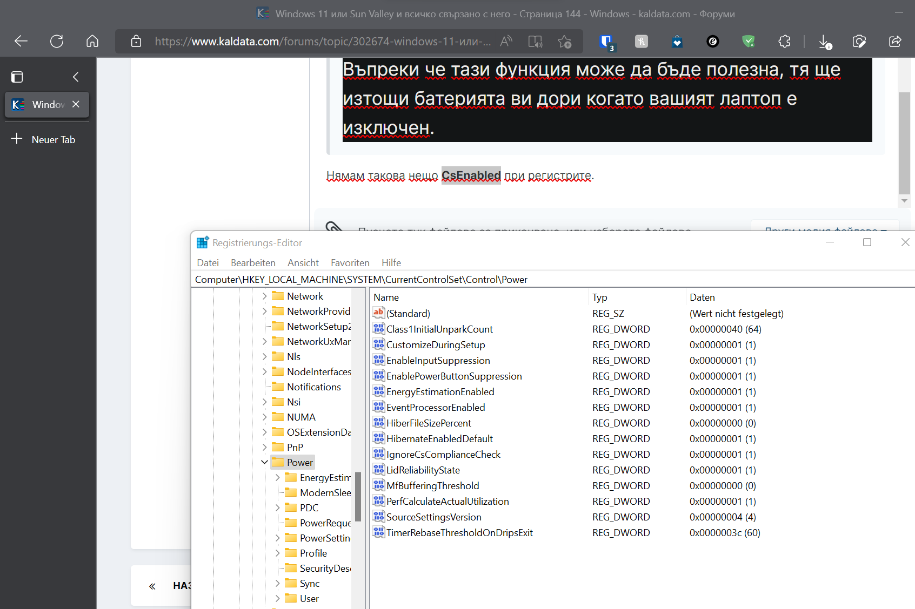
Task: Open tab actions menu in sidebar
Action: pyautogui.click(x=17, y=77)
